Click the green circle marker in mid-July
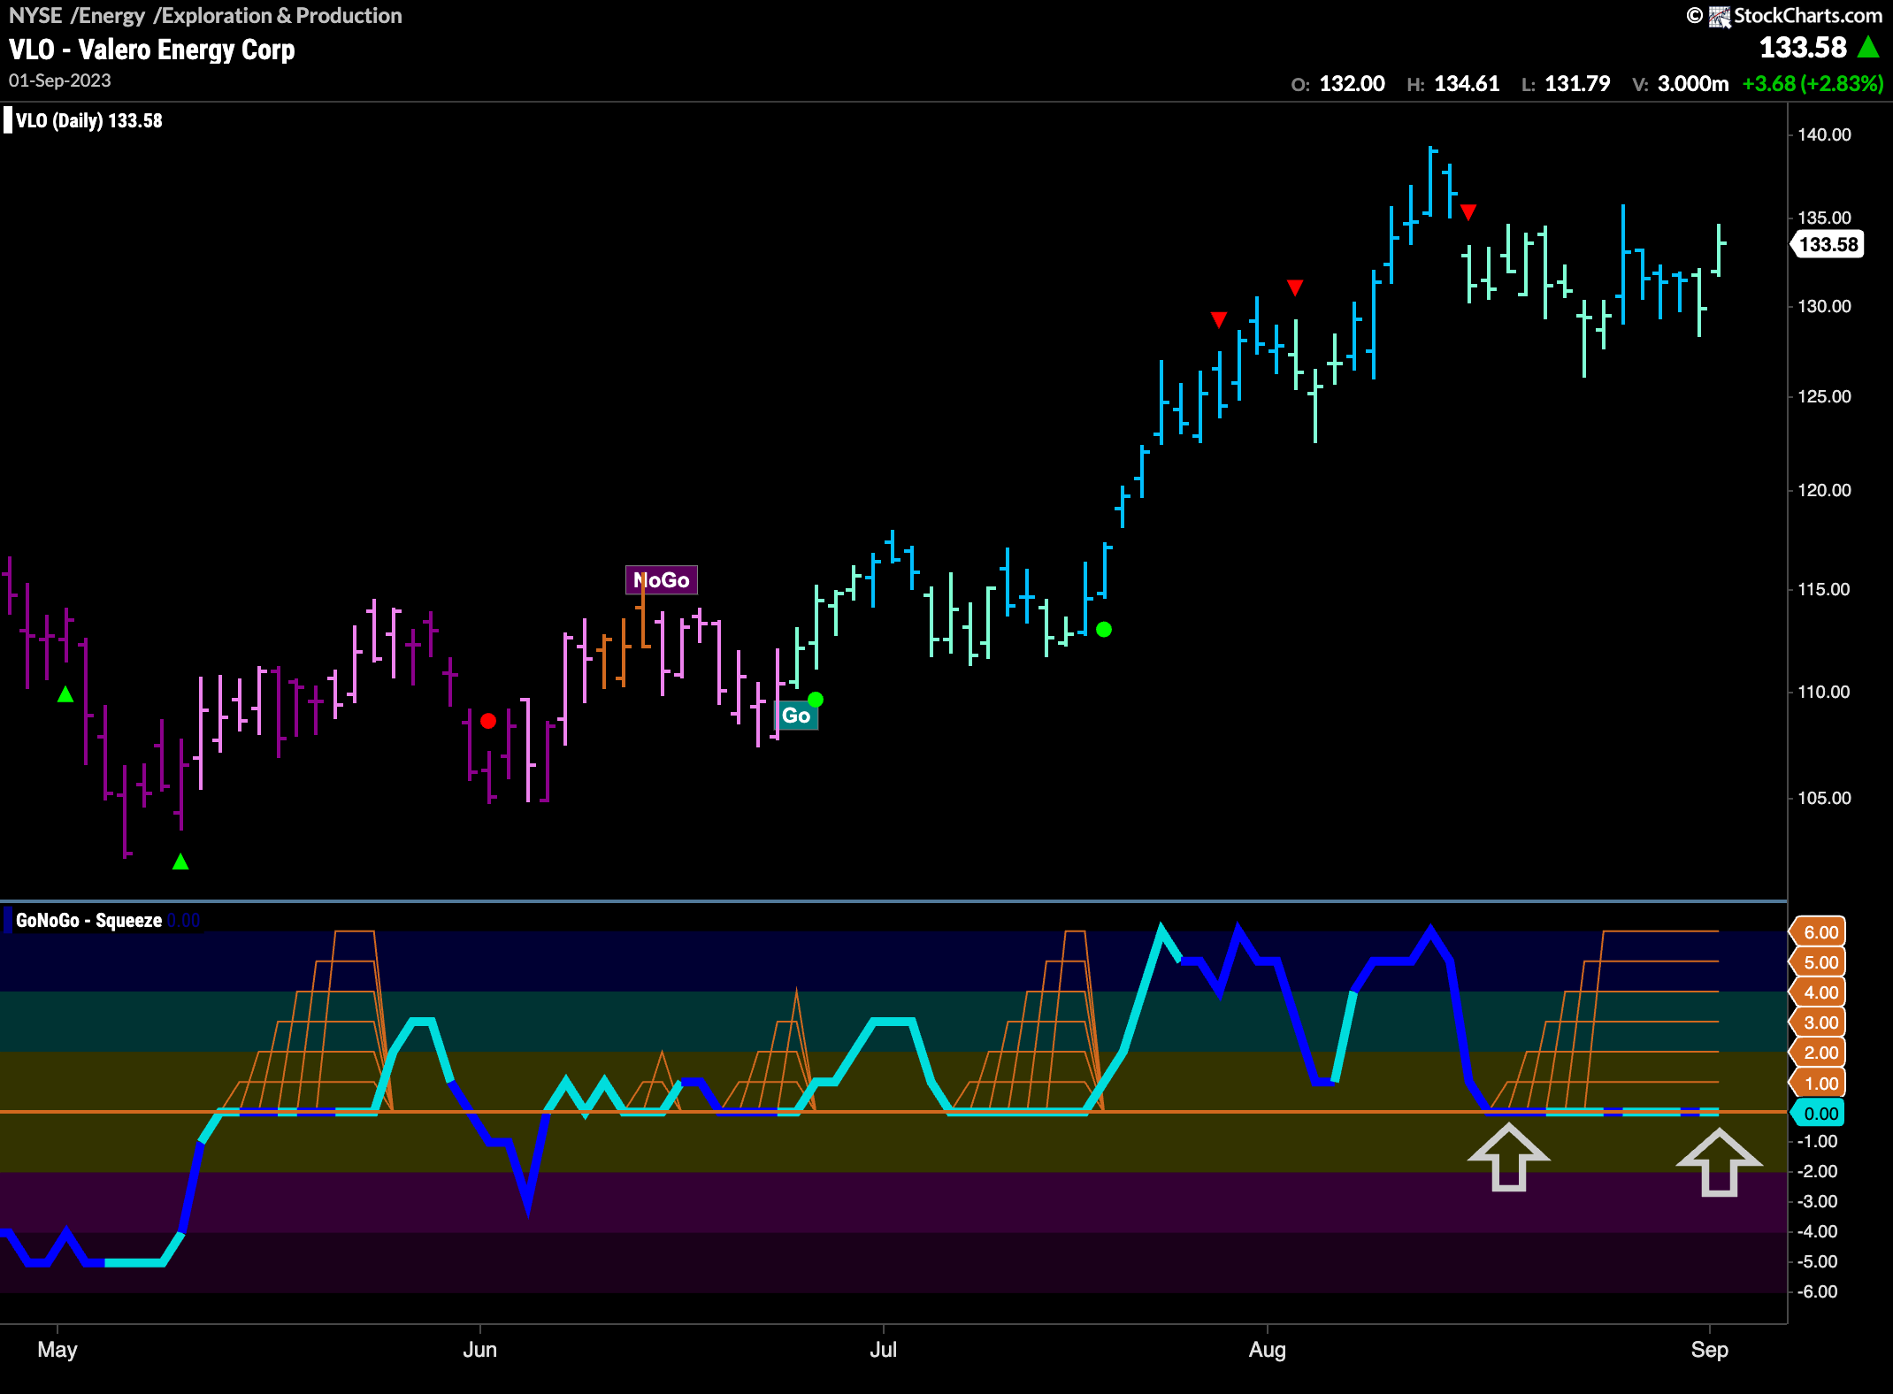1893x1394 pixels. click(1104, 629)
